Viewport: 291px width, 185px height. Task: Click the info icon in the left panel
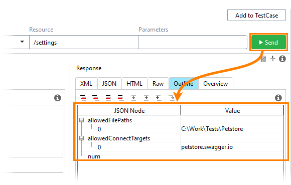point(58,98)
